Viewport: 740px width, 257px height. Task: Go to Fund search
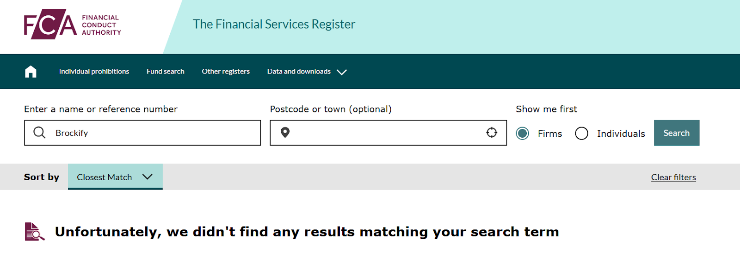166,72
